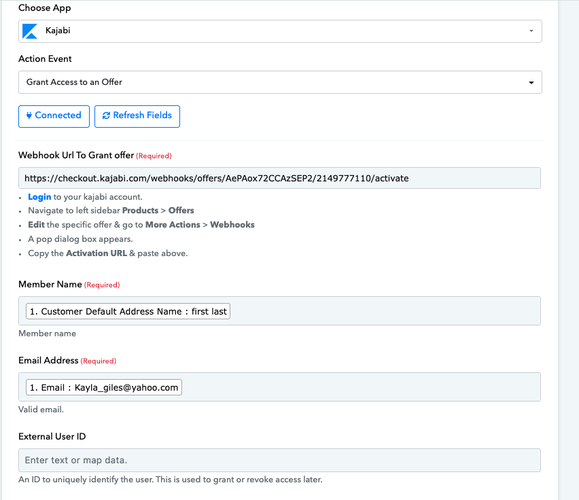Select the Grant Access to an Offer field
The height and width of the screenshot is (500, 579).
tap(280, 82)
